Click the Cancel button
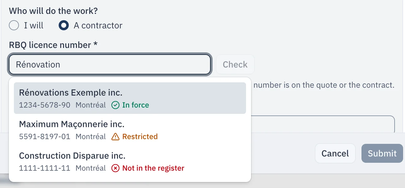Image resolution: width=405 pixels, height=188 pixels. pos(335,153)
